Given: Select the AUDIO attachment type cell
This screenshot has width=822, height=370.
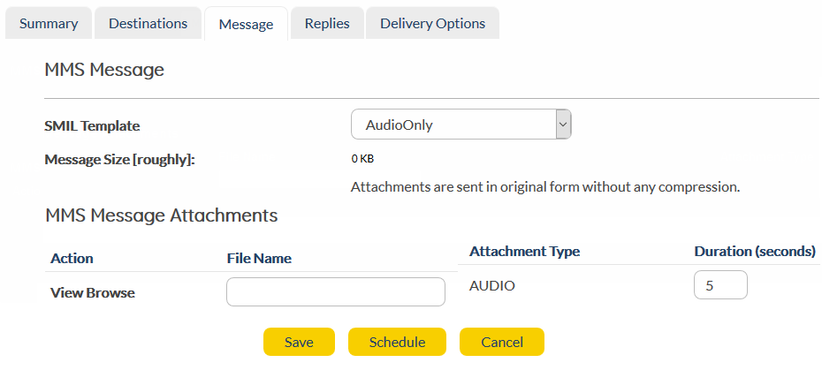Looking at the screenshot, I should pos(491,286).
